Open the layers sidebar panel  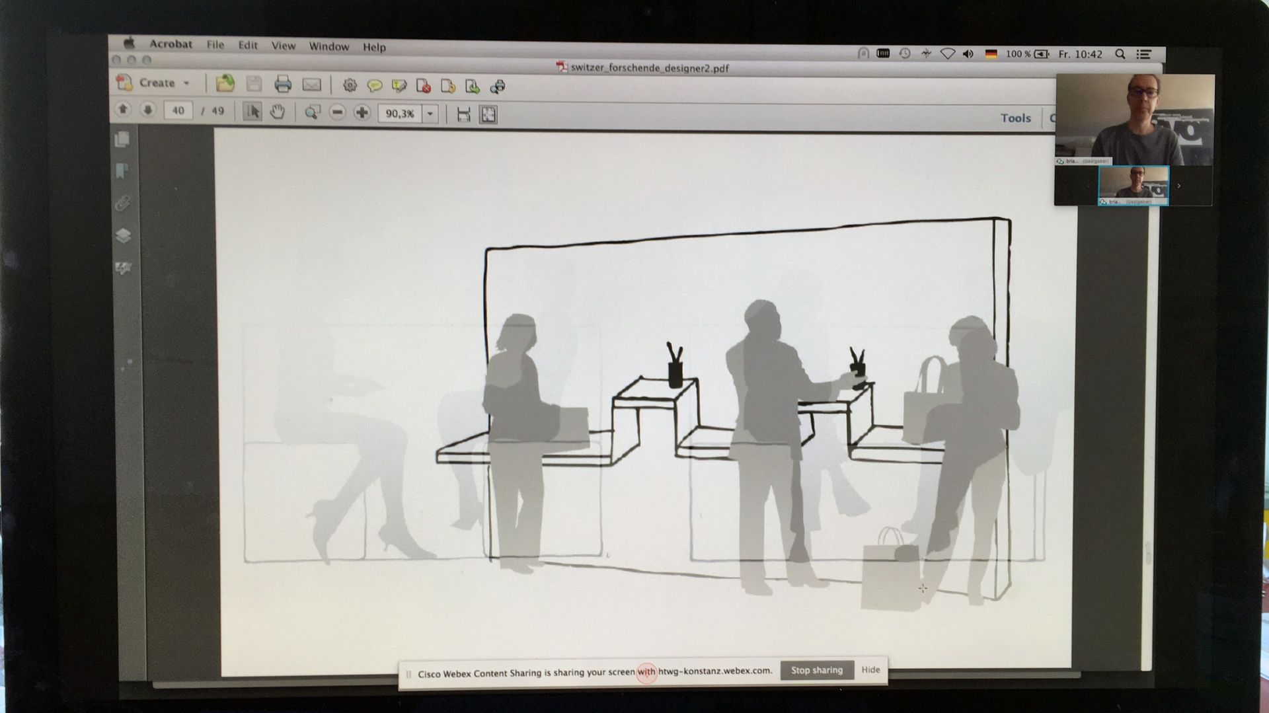(x=123, y=236)
